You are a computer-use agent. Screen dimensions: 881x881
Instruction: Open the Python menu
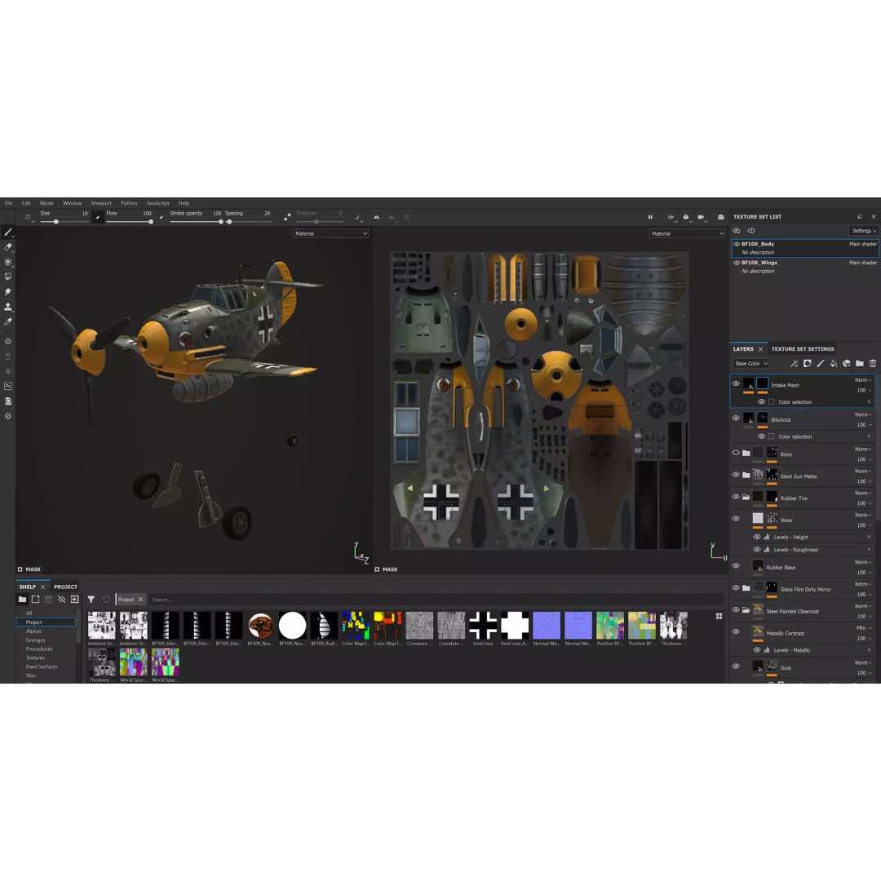129,203
